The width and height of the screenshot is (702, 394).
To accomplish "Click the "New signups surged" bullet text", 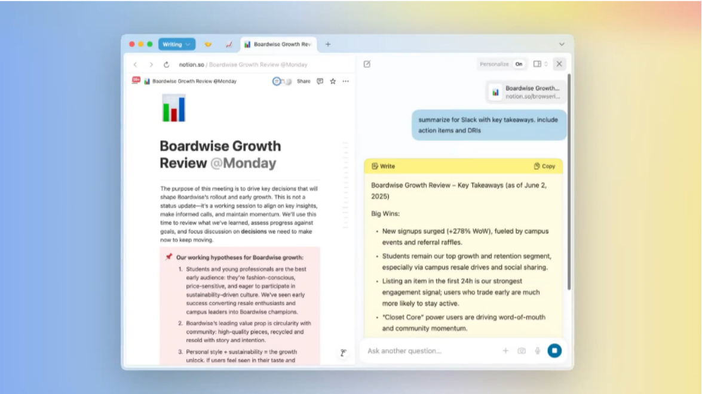I will pos(465,237).
